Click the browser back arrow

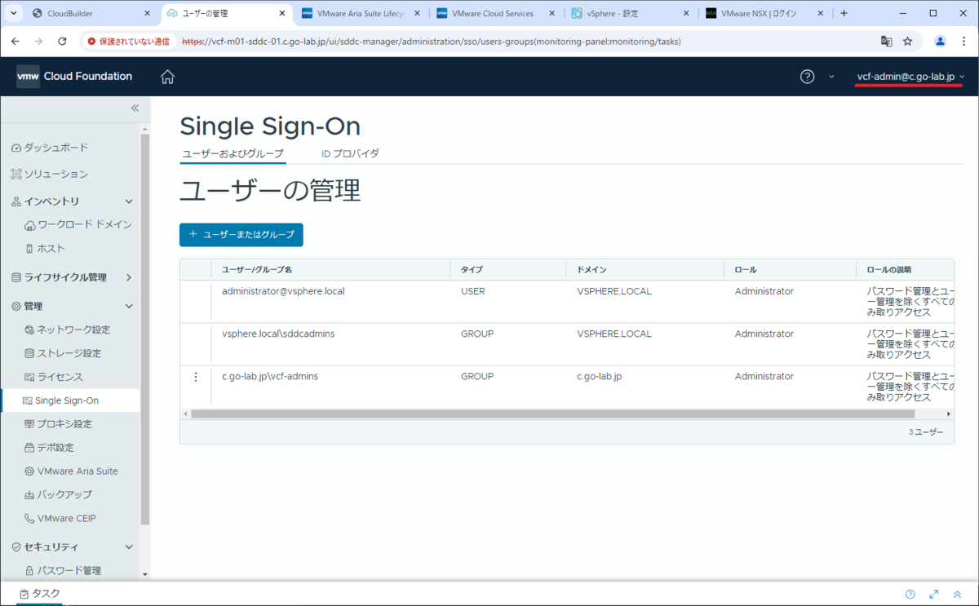[x=16, y=41]
